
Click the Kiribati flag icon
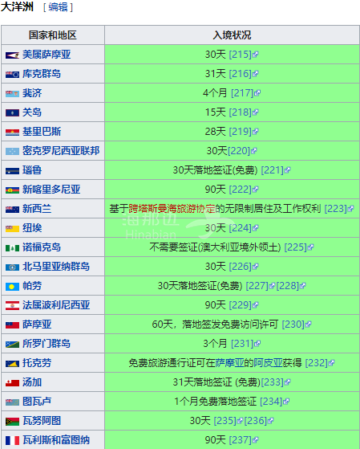coord(12,133)
